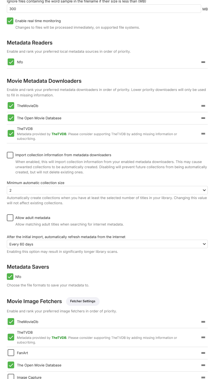This screenshot has width=214, height=379.
Task: Click the TheTVDB metadata downloader drag handle
Action: (x=203, y=134)
